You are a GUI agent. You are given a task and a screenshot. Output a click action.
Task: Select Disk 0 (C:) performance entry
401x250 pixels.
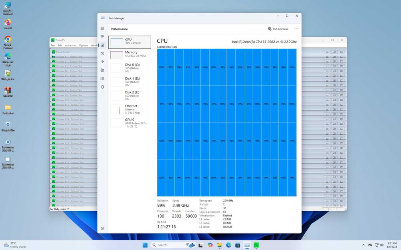pos(130,68)
